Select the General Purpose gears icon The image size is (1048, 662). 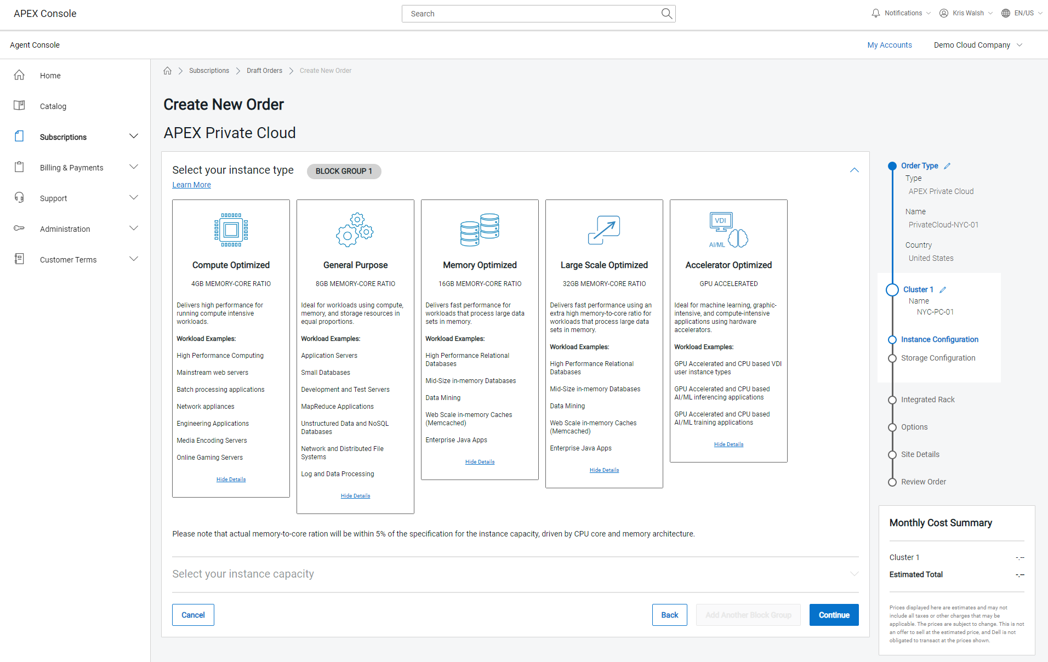tap(355, 230)
